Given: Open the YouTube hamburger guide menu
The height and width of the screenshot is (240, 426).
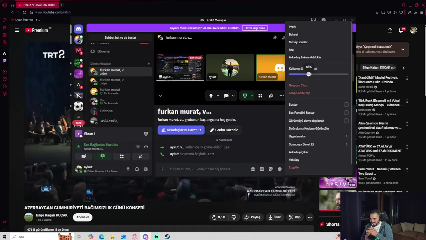Looking at the screenshot, I should tap(17, 30).
